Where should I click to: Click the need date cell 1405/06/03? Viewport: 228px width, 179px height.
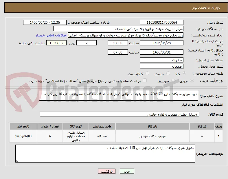[x=23, y=136]
